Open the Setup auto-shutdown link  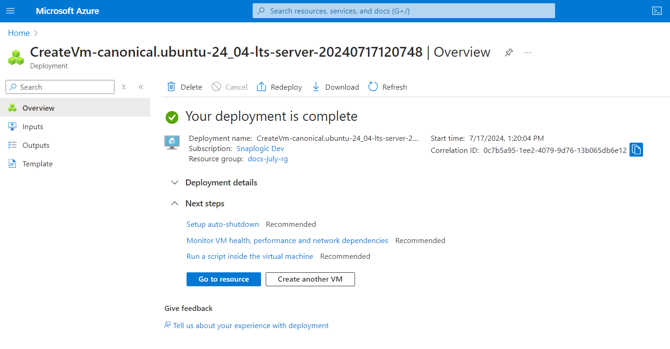(x=222, y=224)
